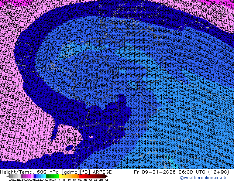Open the ©weatheronline.co.uk link
The image size is (234, 181).
point(203,178)
